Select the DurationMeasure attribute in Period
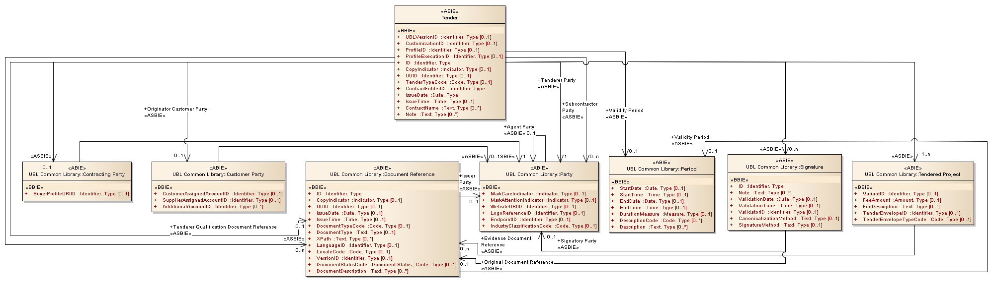 pos(665,214)
